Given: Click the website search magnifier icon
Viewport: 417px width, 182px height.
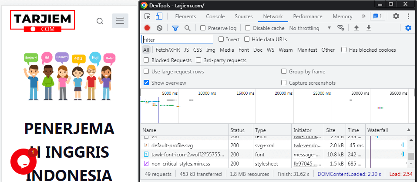Looking at the screenshot, I should coord(100,21).
